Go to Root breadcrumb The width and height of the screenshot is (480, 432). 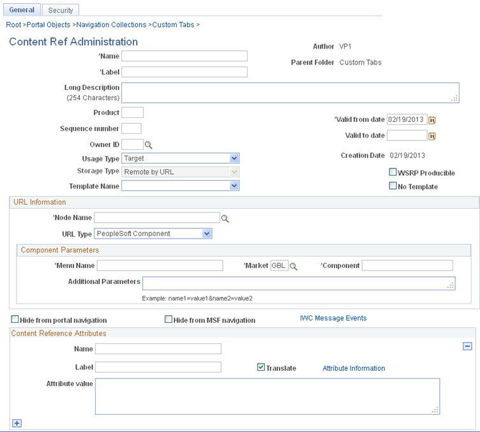(x=14, y=25)
